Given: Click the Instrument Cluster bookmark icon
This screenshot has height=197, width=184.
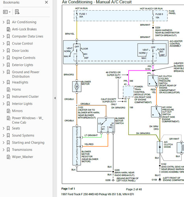Looking at the screenshot, I should pos(8,97).
